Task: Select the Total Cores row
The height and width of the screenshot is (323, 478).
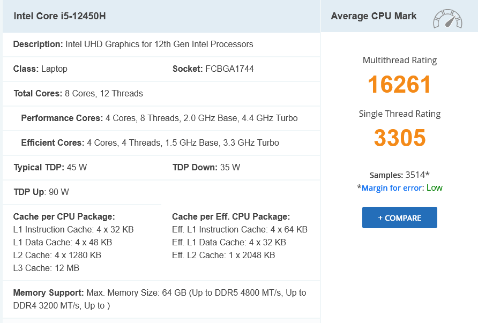Action: [x=78, y=93]
